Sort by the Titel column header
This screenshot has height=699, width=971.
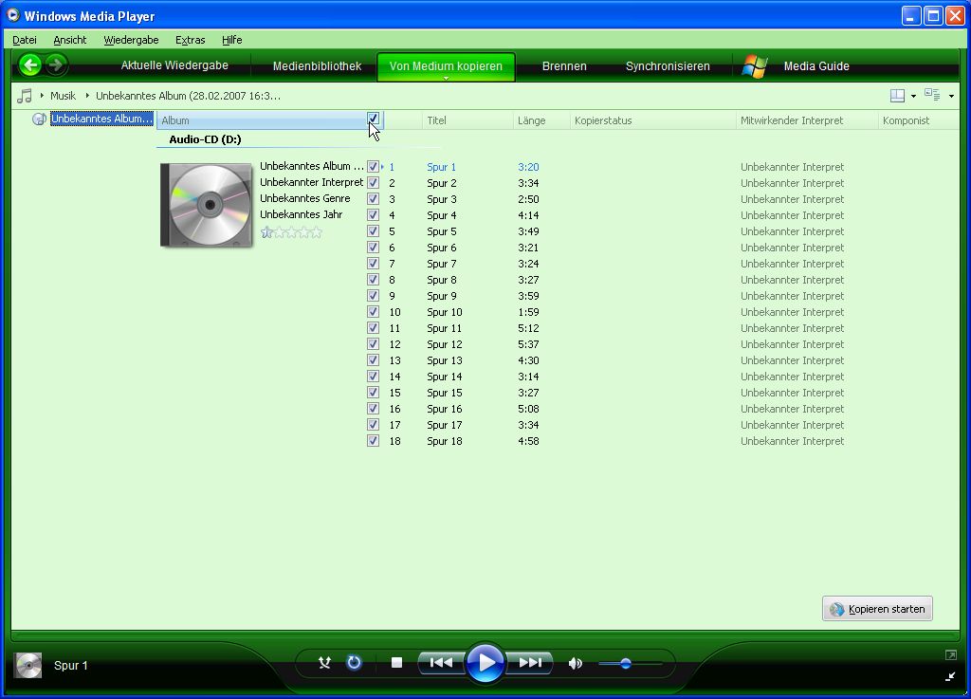(x=467, y=120)
